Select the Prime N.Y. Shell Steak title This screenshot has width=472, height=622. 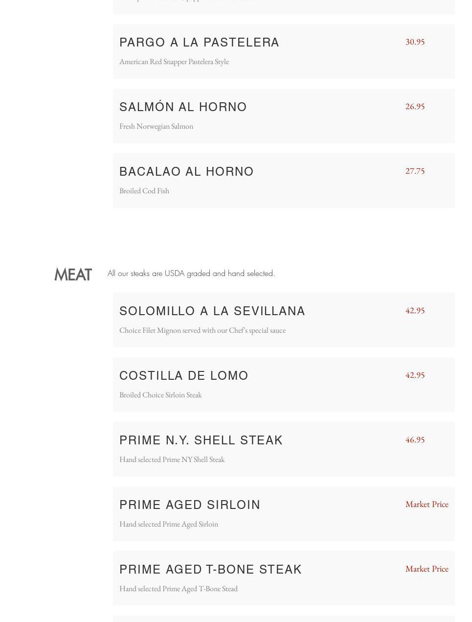pyautogui.click(x=201, y=440)
